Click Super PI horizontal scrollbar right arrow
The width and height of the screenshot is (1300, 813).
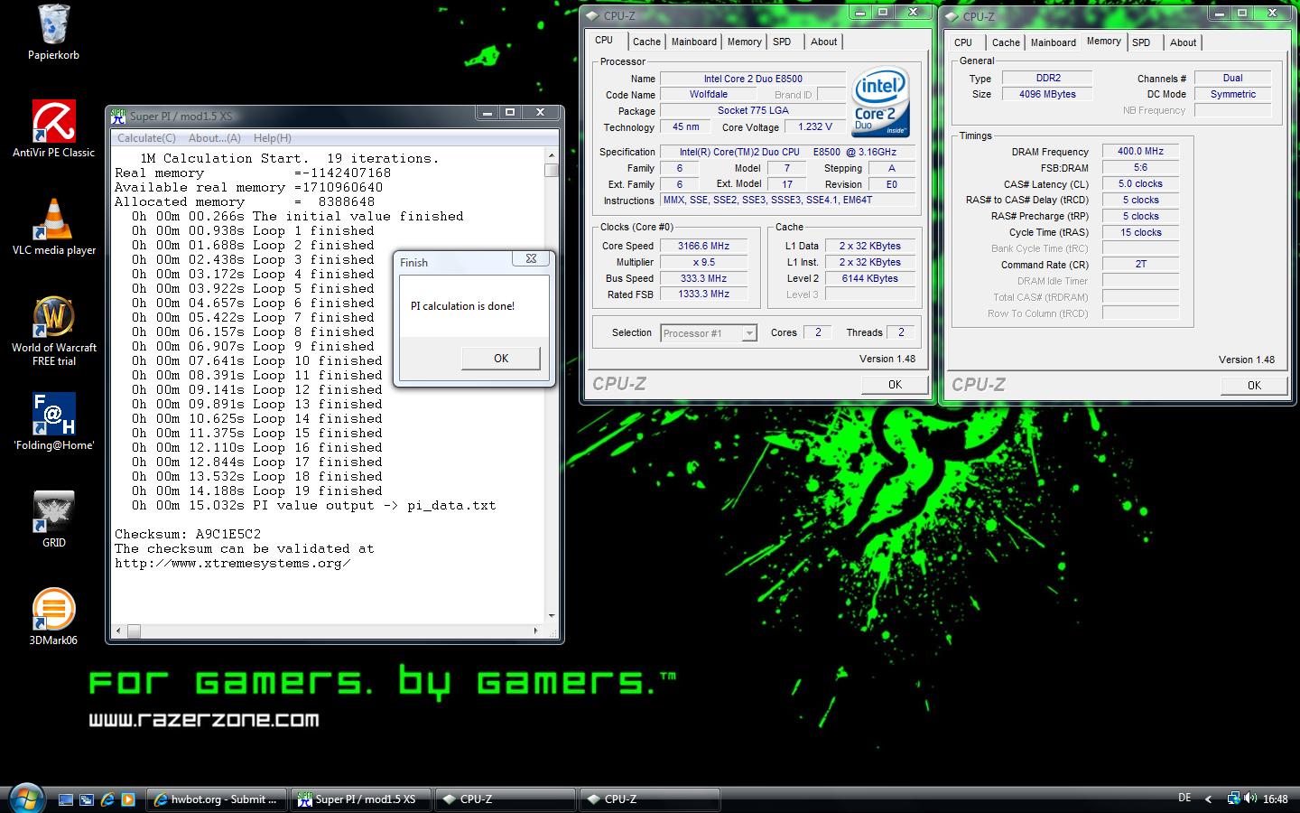click(x=535, y=631)
